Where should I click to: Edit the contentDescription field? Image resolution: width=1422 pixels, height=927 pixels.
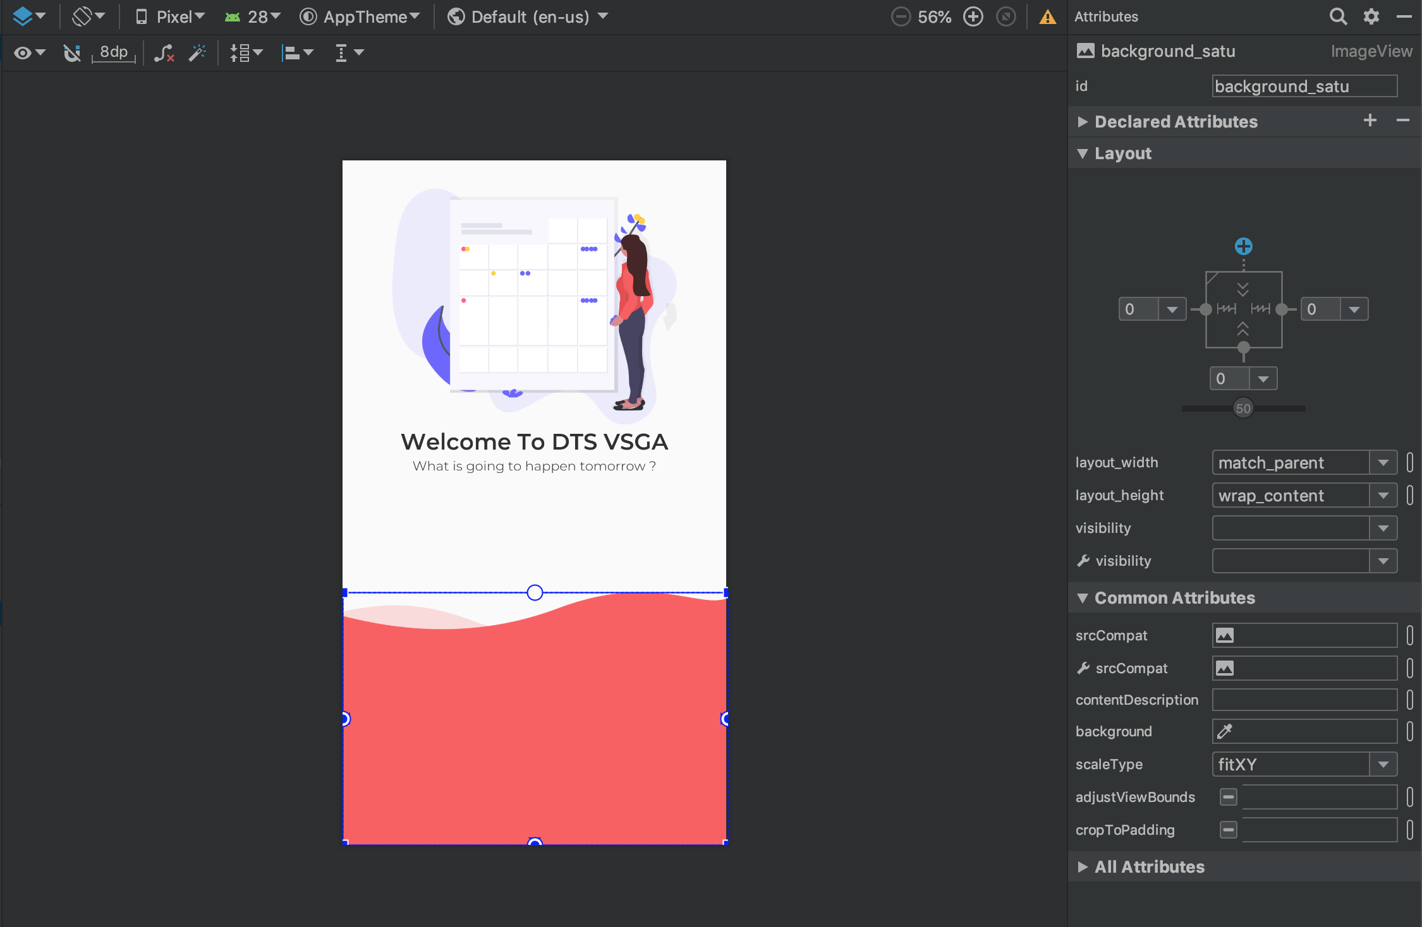pos(1304,700)
